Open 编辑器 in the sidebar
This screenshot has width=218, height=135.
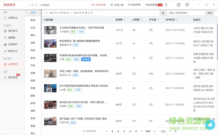(x=10, y=37)
